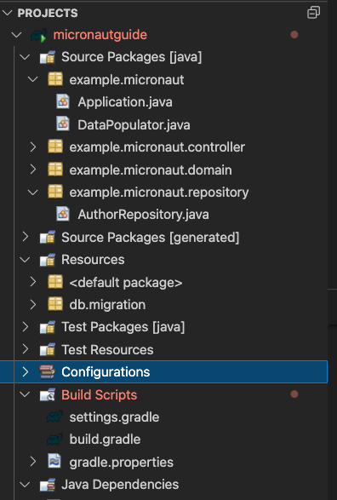Expand the example.micronaut.domain package
Image resolution: width=337 pixels, height=500 pixels.
click(x=33, y=170)
